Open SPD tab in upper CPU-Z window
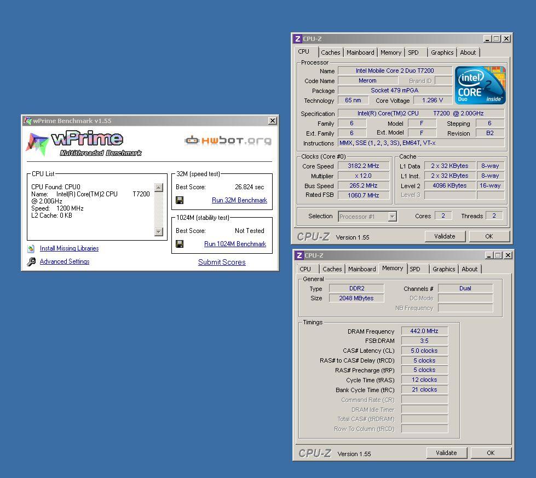The width and height of the screenshot is (536, 478). (413, 53)
